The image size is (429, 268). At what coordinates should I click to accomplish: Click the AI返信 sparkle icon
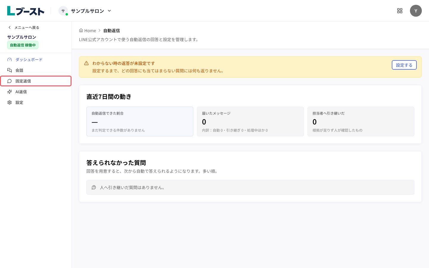coord(10,92)
